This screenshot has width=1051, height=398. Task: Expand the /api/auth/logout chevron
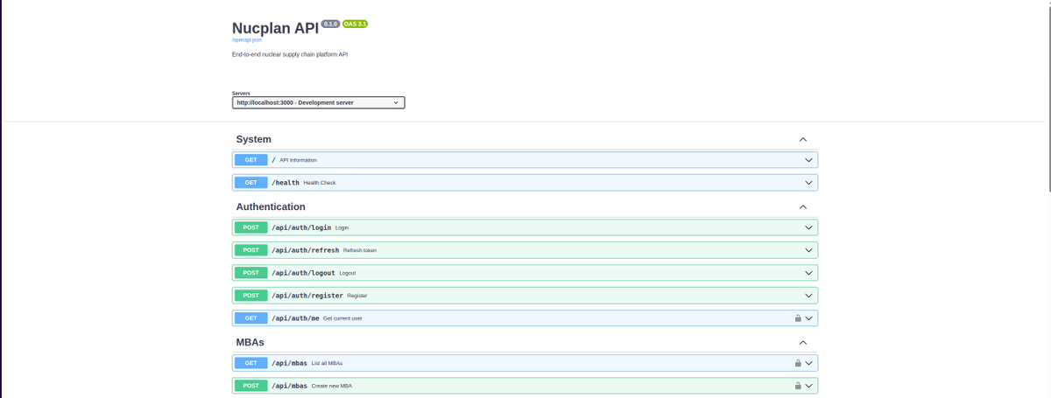(809, 273)
